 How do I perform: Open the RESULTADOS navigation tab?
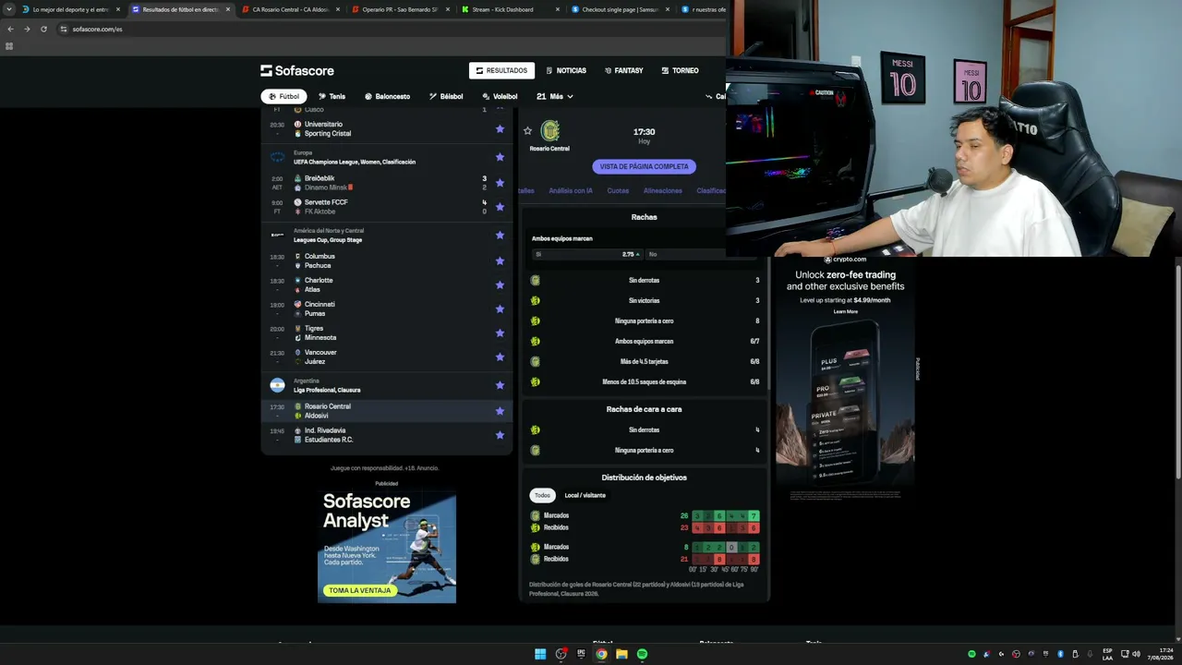click(x=502, y=71)
